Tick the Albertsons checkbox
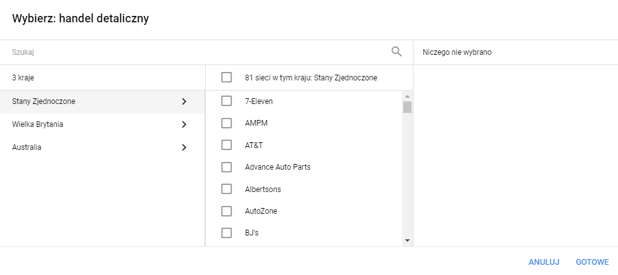618x275 pixels. (x=227, y=190)
